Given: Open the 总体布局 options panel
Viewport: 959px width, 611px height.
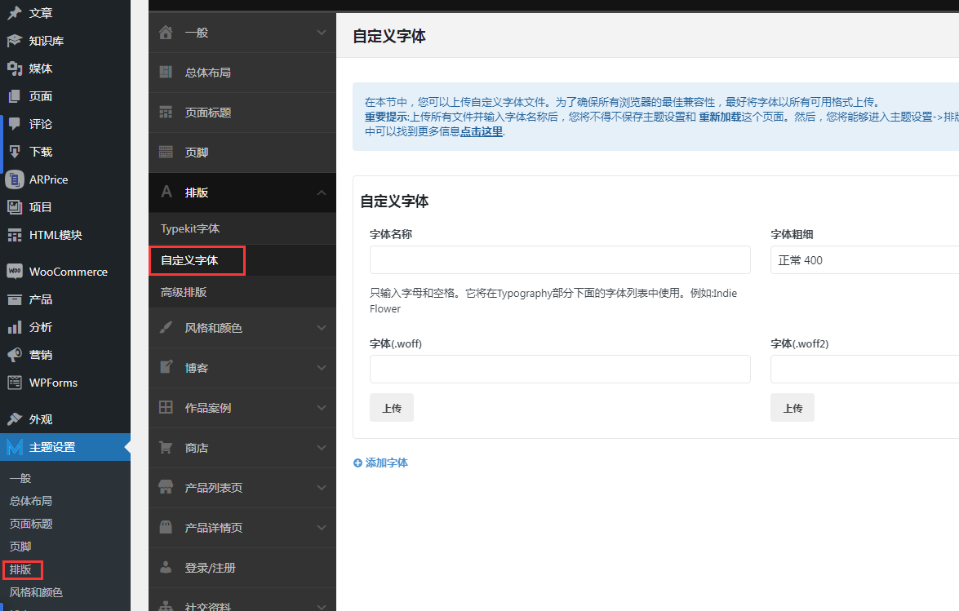Looking at the screenshot, I should 242,72.
